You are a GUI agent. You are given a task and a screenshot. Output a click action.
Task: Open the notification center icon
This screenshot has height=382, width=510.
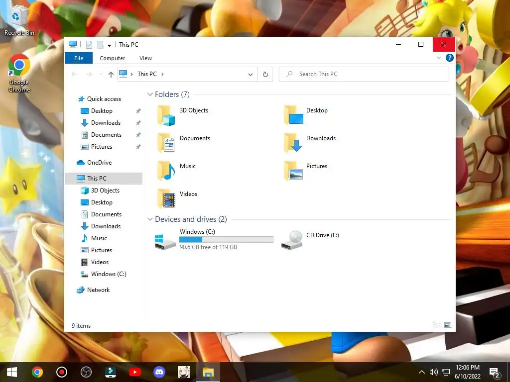point(495,372)
